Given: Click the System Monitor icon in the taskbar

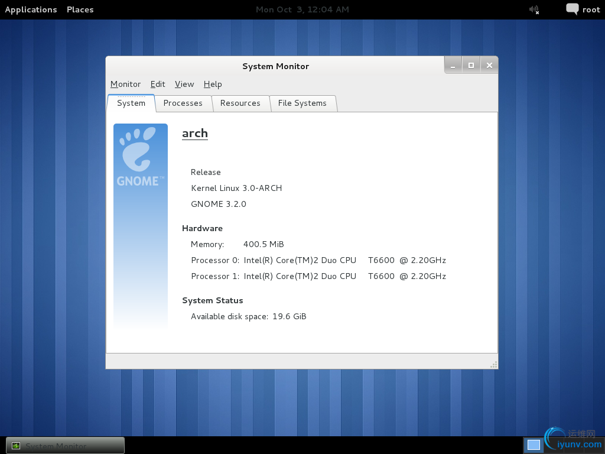Looking at the screenshot, I should (x=16, y=446).
